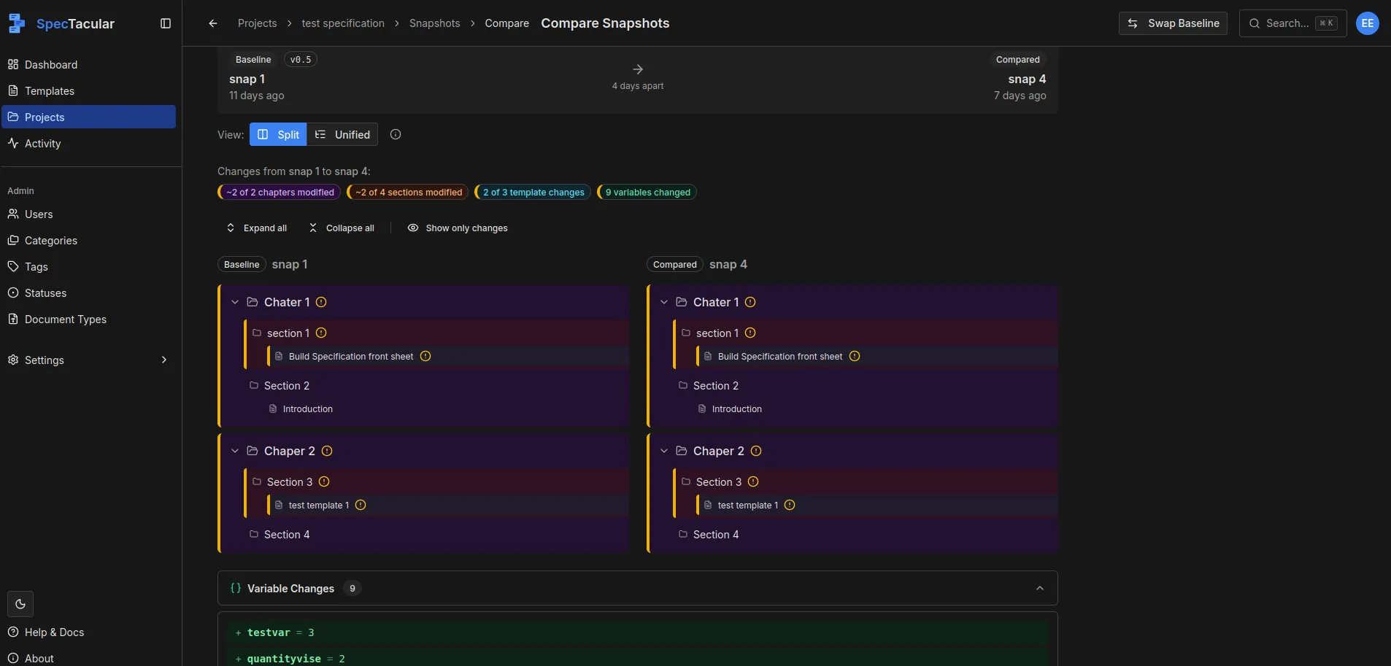Click the Swap Baseline button

click(1173, 23)
